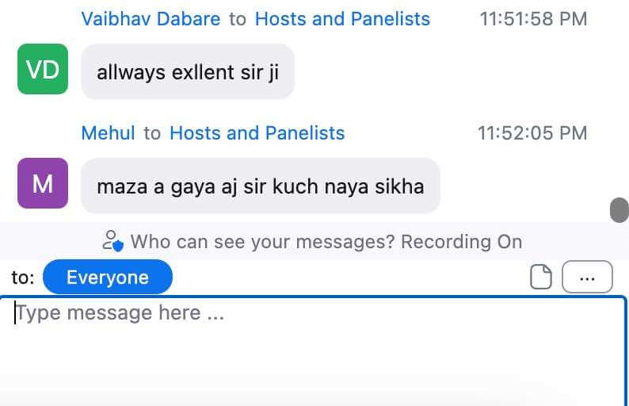Click the person-with-shield privacy icon

click(x=114, y=241)
